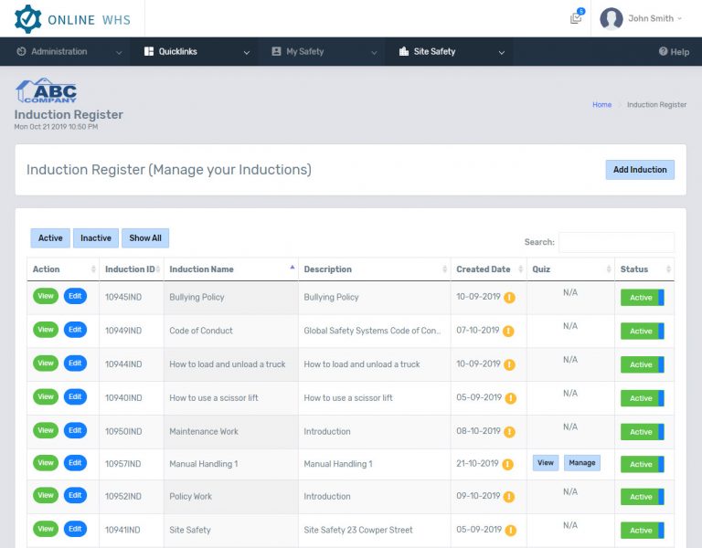This screenshot has width=702, height=548.
Task: Click Manage quiz for Manual Handling 1
Action: (x=582, y=463)
